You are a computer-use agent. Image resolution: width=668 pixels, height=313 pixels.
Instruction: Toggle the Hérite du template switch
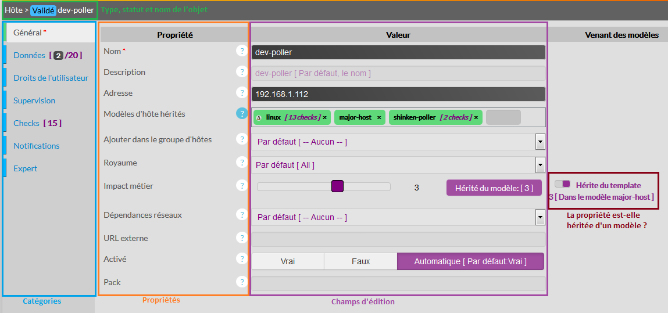(x=562, y=184)
